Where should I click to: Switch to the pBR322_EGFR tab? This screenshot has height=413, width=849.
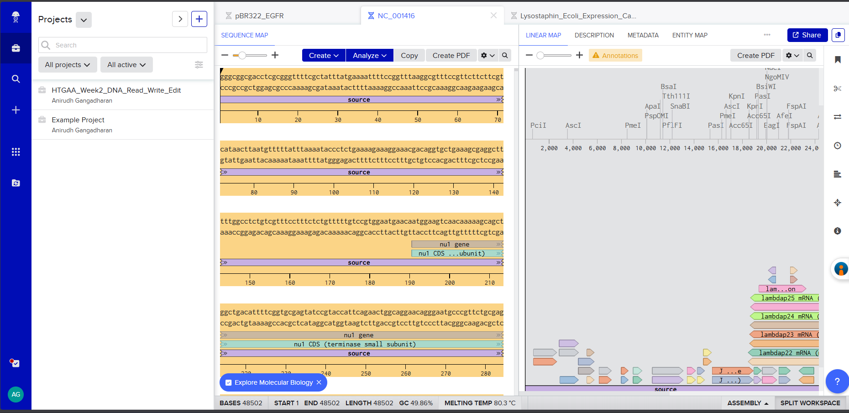click(x=259, y=16)
